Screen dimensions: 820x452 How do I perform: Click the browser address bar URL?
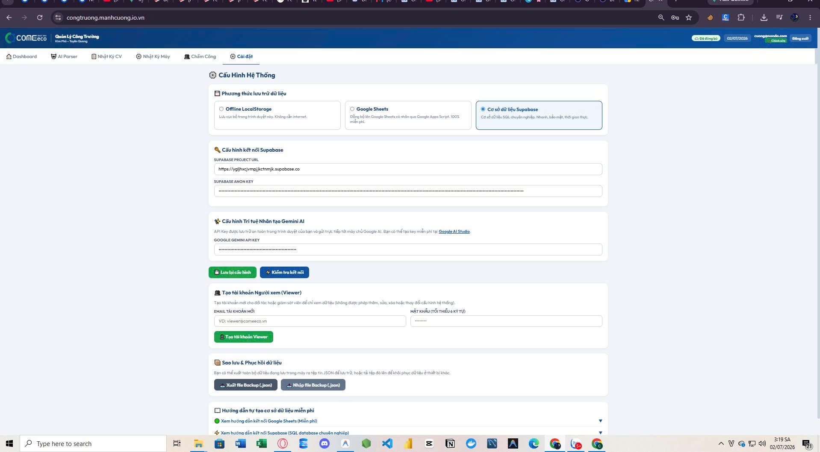click(x=106, y=18)
